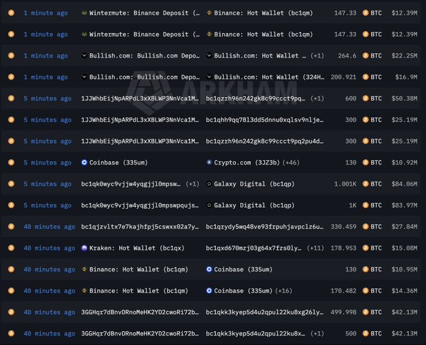Open the Bullish.com Depo… sender in the 264.6 BTC row

pyautogui.click(x=144, y=56)
